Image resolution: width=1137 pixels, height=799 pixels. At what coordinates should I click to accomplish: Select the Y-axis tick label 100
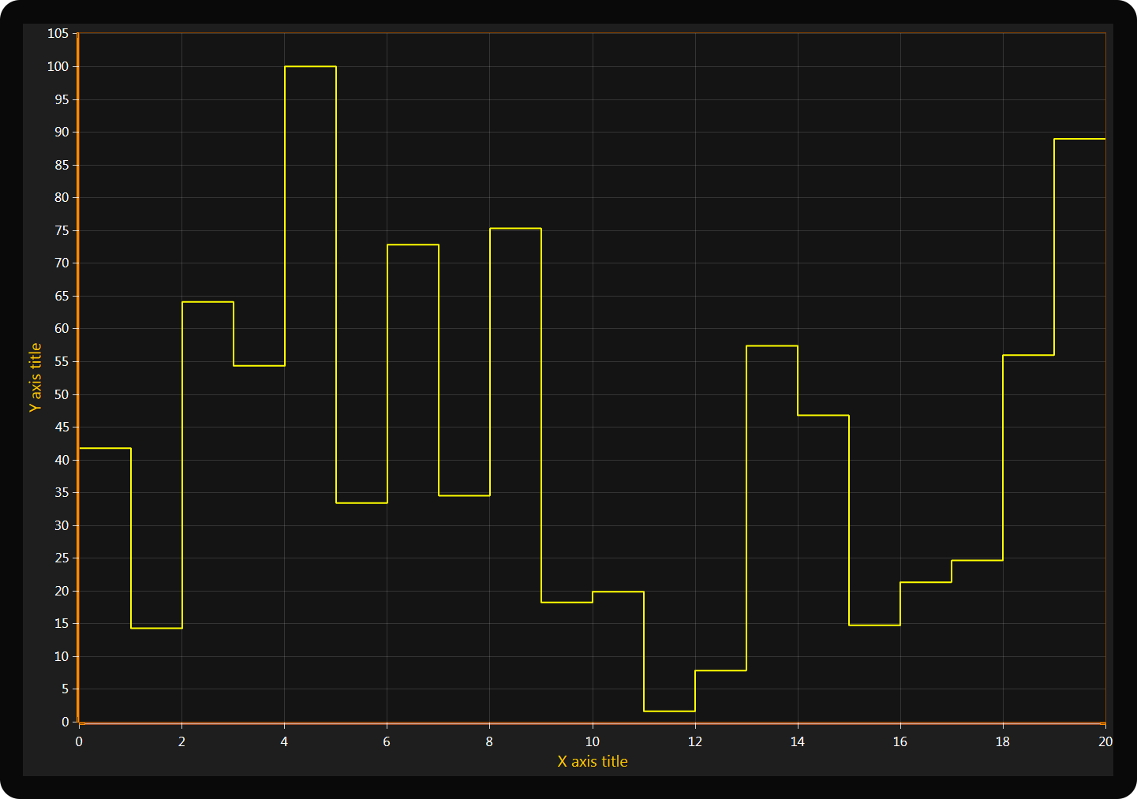(58, 66)
